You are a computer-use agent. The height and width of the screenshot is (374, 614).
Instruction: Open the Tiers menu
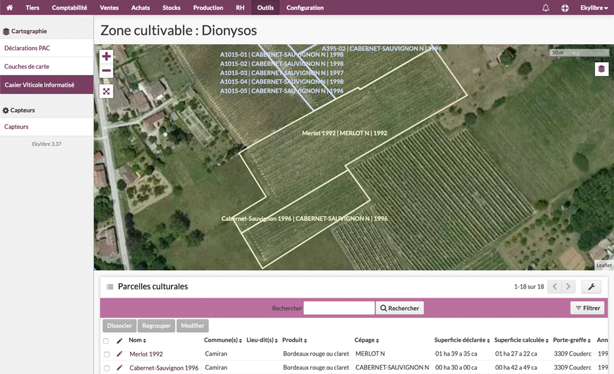click(x=33, y=8)
